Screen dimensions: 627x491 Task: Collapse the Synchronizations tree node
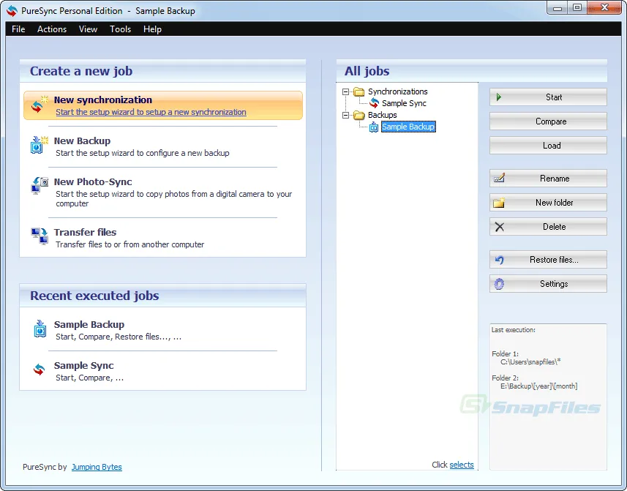pyautogui.click(x=345, y=91)
